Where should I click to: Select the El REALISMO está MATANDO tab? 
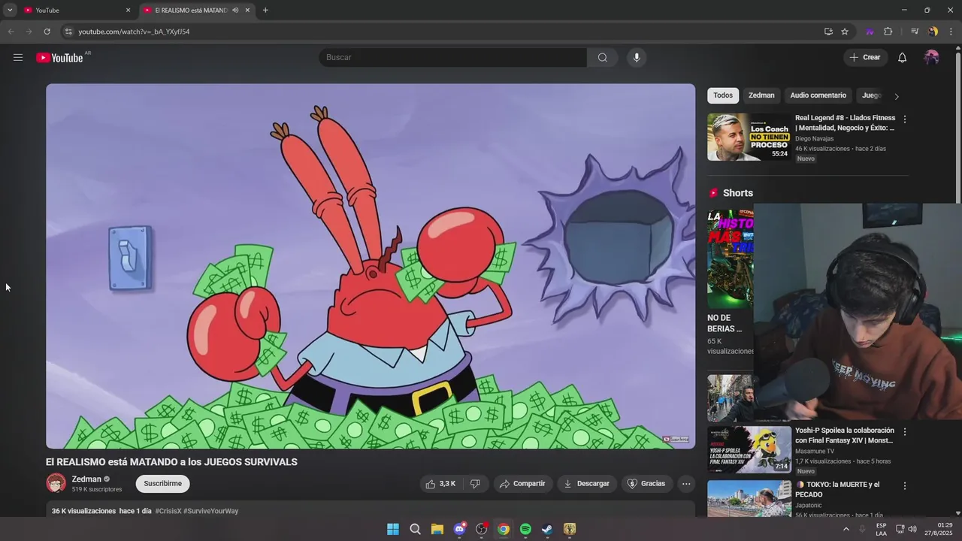(191, 10)
